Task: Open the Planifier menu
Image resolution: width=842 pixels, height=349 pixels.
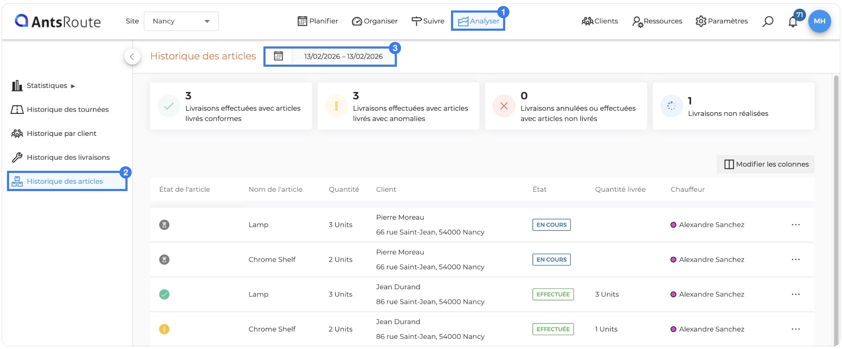Action: [318, 21]
